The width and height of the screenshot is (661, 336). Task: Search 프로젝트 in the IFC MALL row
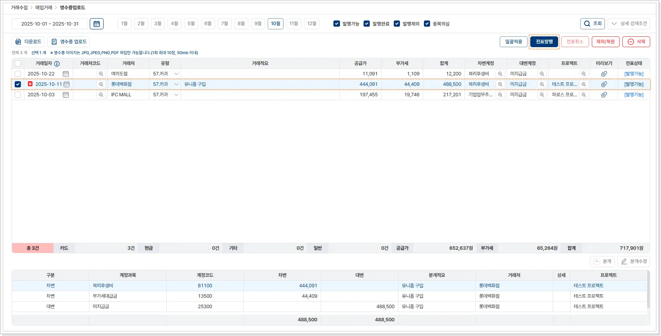[x=584, y=95]
